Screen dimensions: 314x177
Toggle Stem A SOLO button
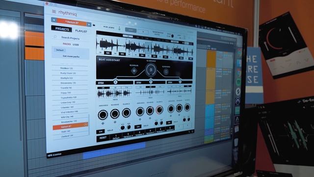coord(110,130)
